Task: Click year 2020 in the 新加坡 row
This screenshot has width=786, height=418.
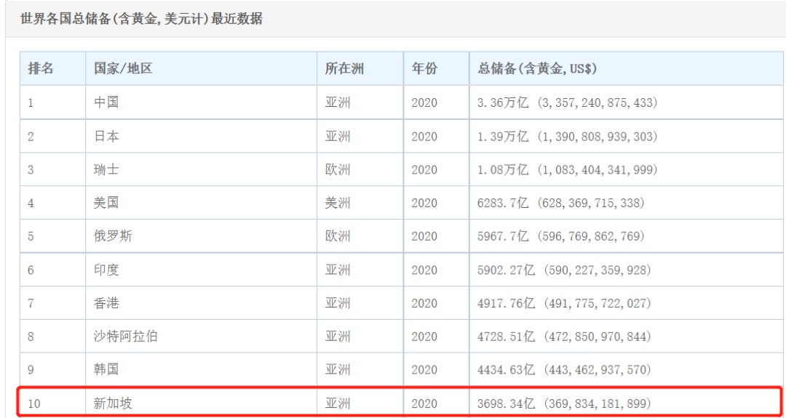Action: point(424,403)
